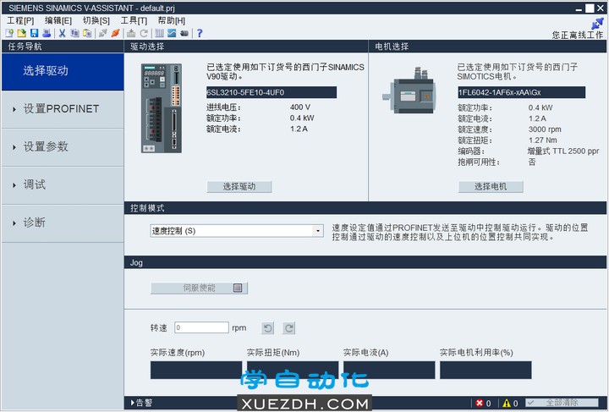
Task: Open help with the question mark icon
Action: point(200,33)
